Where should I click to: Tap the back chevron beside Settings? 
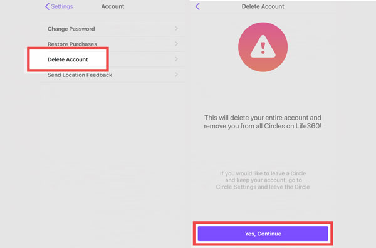[47, 6]
